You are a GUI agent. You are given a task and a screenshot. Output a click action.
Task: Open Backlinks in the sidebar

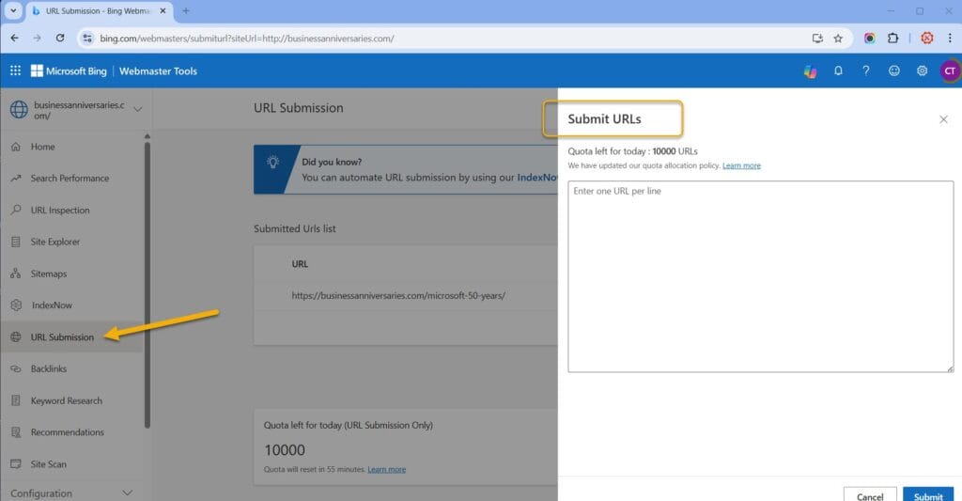coord(49,369)
